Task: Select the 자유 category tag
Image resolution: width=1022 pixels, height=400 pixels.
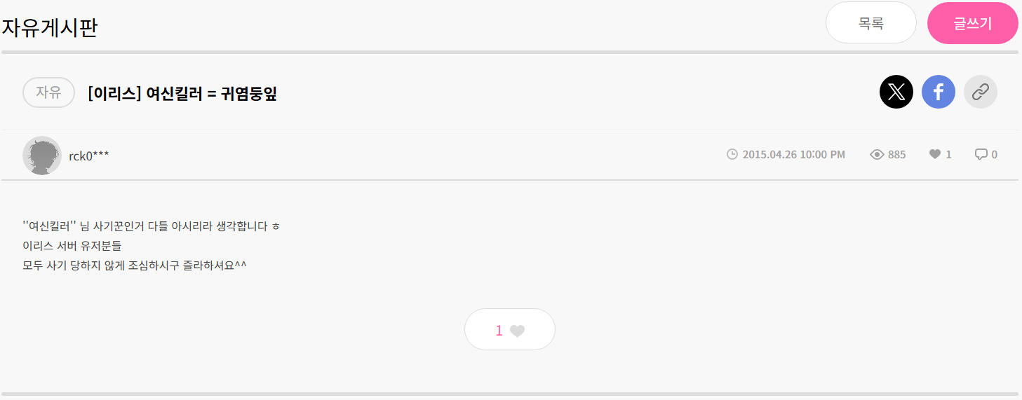Action: point(48,92)
